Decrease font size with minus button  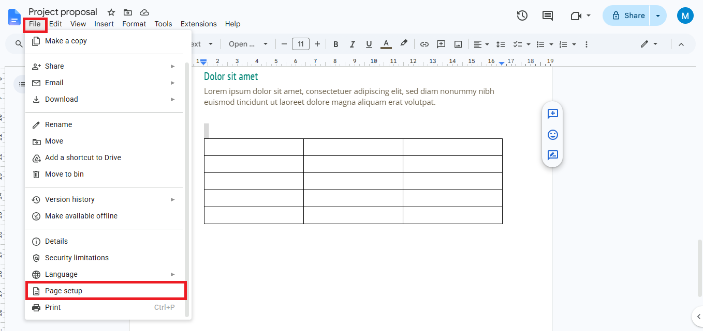tap(284, 44)
